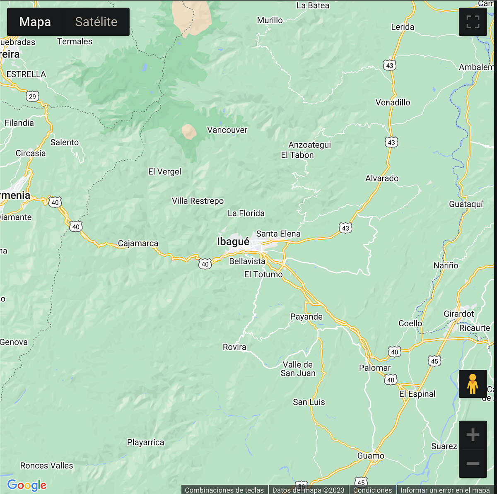The image size is (497, 494).
Task: Open the Condiciones link
Action: click(x=373, y=489)
